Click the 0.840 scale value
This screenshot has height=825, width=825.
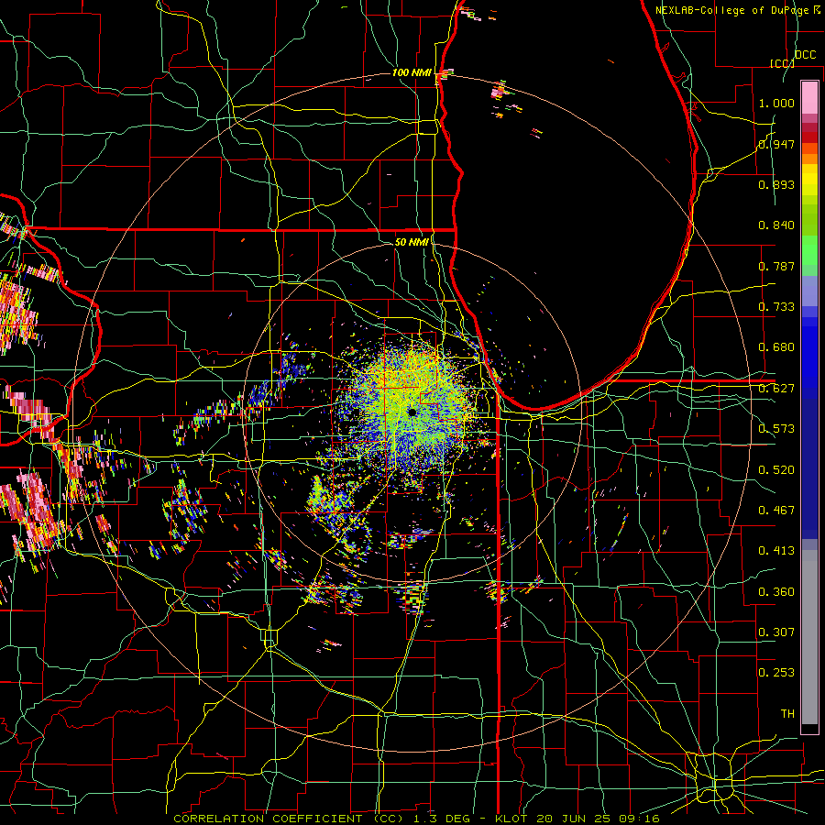pyautogui.click(x=776, y=225)
